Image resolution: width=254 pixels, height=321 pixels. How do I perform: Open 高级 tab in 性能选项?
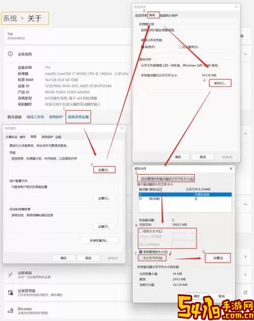click(x=152, y=15)
